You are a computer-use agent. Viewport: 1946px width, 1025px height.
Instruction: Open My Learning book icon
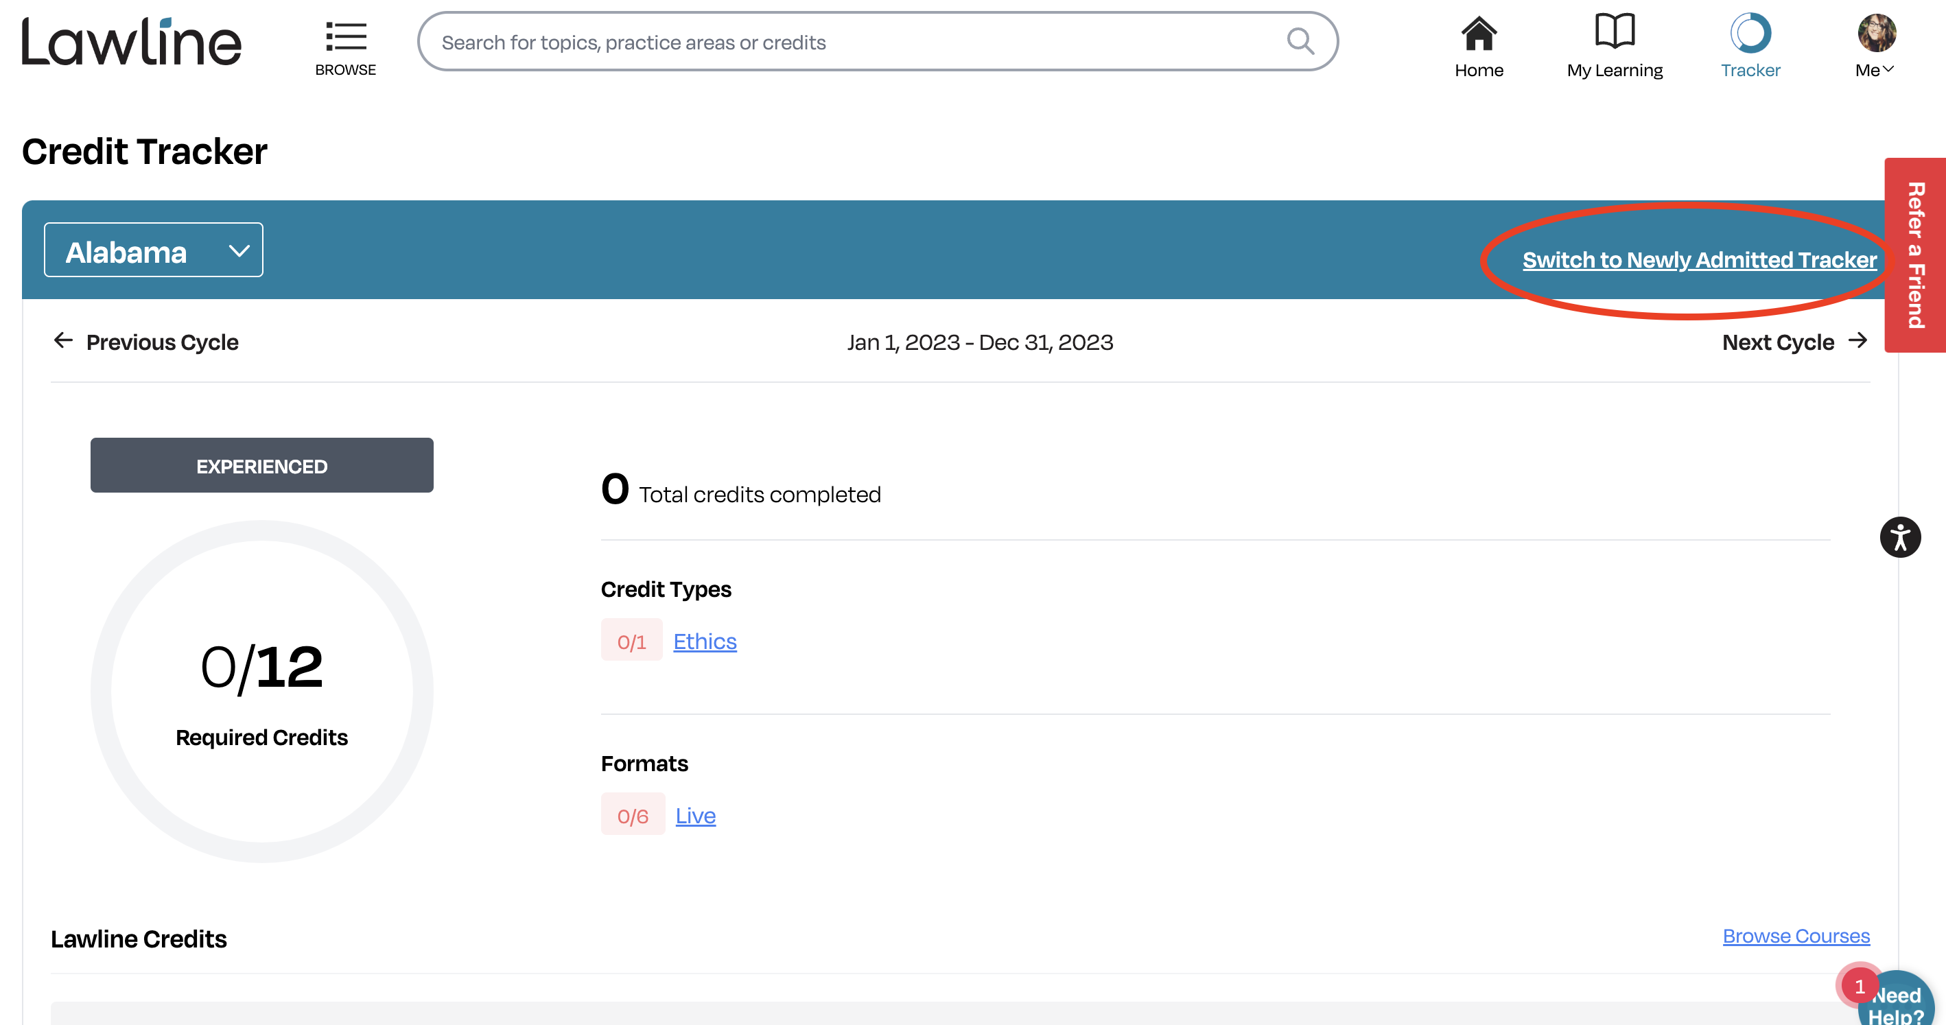(1615, 32)
